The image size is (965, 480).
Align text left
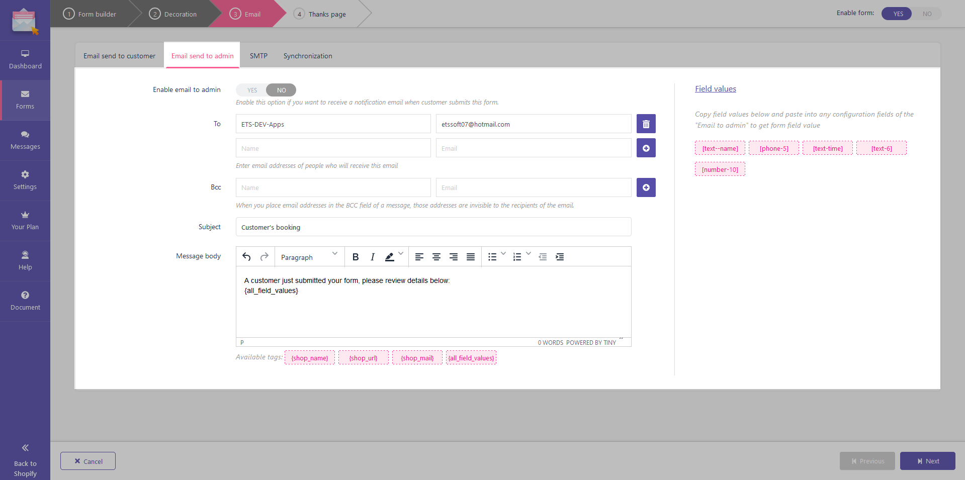[x=419, y=257]
